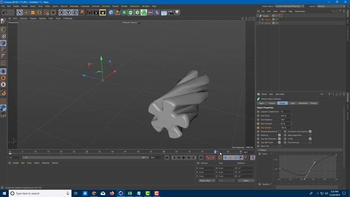Click the Camera object icon
The width and height of the screenshot is (350, 197).
click(x=171, y=13)
